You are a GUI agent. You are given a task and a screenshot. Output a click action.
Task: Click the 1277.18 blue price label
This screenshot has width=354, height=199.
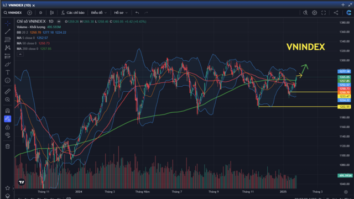[344, 71]
